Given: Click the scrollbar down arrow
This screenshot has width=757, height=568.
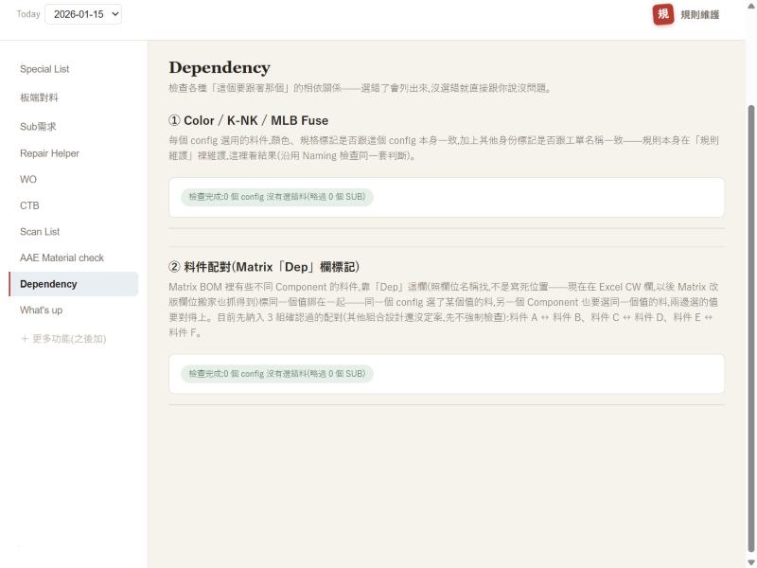Looking at the screenshot, I should [x=750, y=562].
